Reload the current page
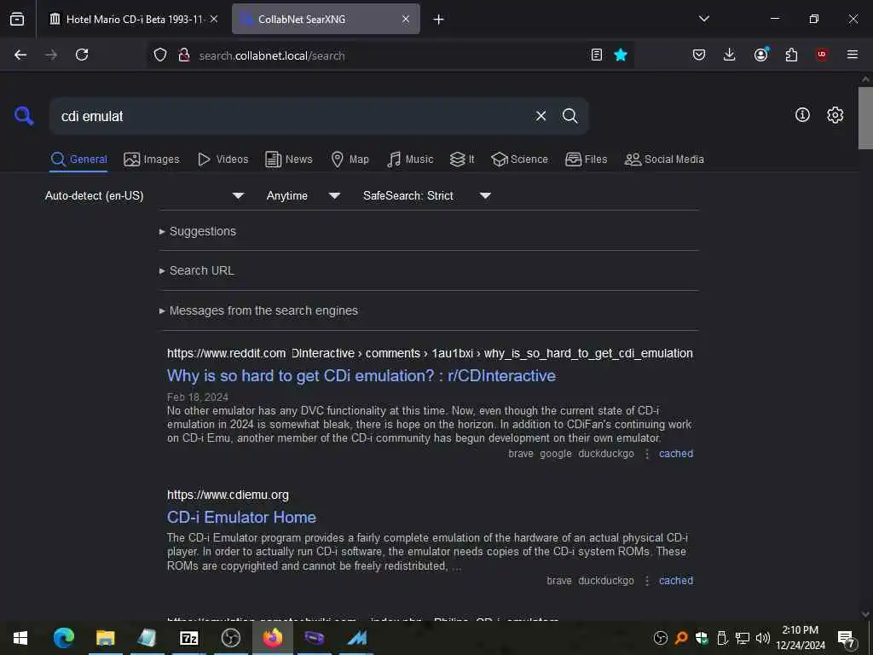 point(82,55)
